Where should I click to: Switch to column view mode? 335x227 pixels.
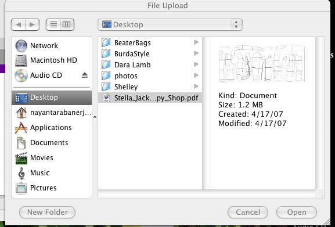67,25
